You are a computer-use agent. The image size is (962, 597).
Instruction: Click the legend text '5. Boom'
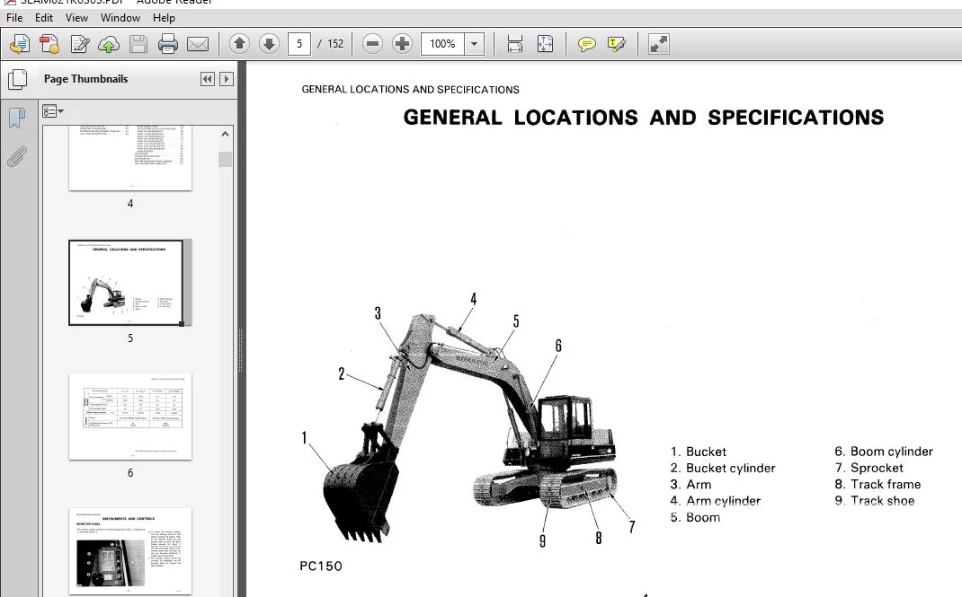tap(695, 518)
